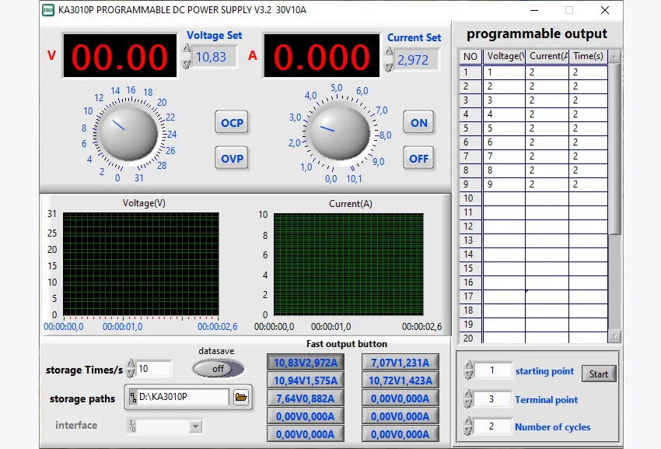Screen dimensions: 661x449
Task: Enable over-voltage protection with OVP
Action: [x=232, y=159]
